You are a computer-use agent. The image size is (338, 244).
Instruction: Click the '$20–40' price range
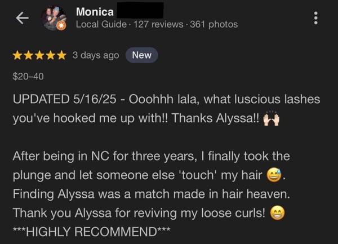point(28,76)
